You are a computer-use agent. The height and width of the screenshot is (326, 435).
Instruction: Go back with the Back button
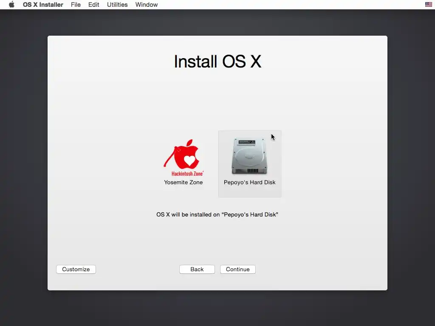(197, 269)
